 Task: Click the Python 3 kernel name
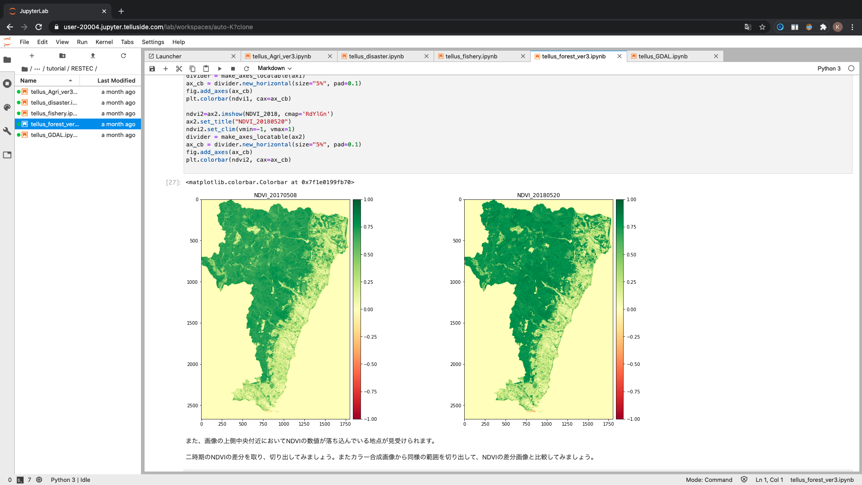pos(829,68)
